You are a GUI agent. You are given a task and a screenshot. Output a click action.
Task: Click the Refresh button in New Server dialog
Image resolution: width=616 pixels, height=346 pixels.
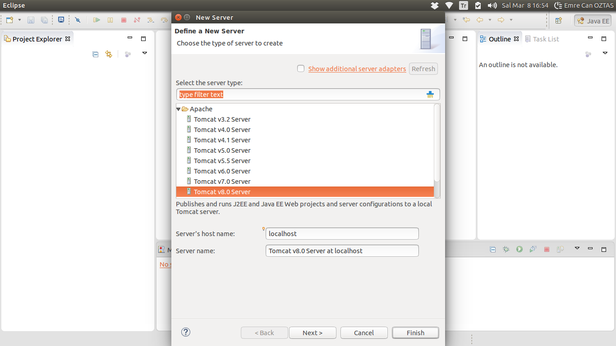[423, 69]
